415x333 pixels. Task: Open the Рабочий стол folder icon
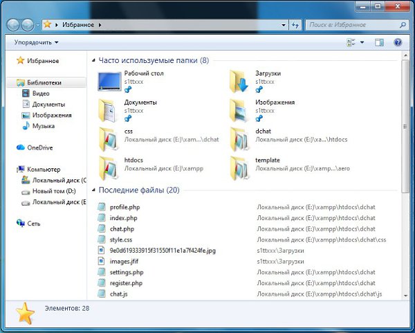pos(109,81)
